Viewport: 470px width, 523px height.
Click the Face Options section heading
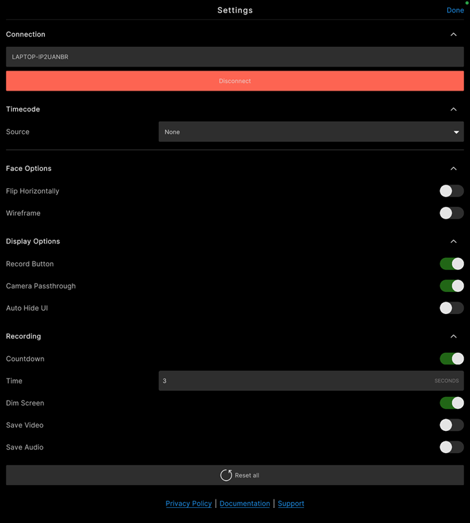pyautogui.click(x=28, y=168)
